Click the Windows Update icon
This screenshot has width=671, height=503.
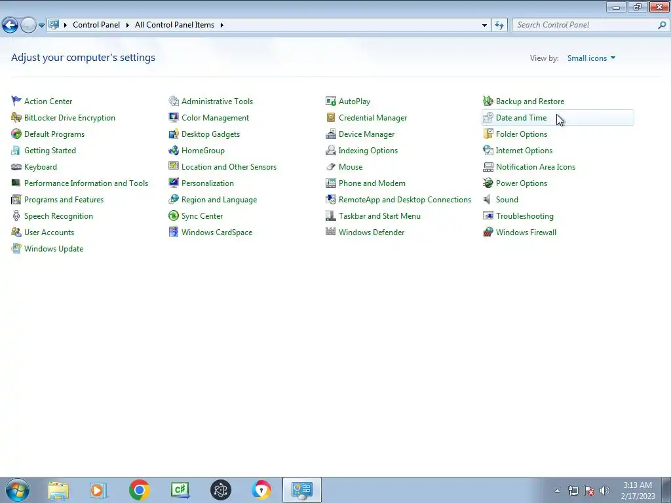point(16,248)
